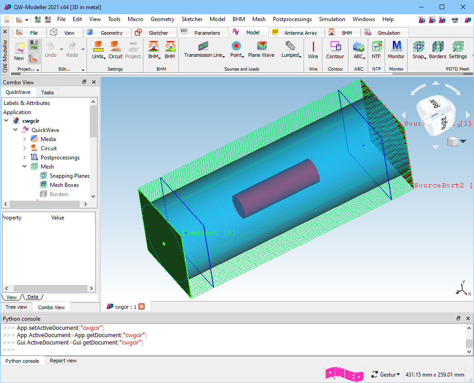
Task: Select Snapping Planes in the tree
Action: point(70,176)
